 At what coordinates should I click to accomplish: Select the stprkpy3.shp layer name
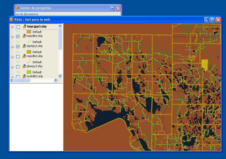(x=35, y=46)
